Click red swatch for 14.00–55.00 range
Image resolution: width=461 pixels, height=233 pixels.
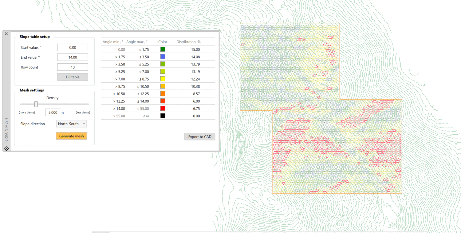163,108
